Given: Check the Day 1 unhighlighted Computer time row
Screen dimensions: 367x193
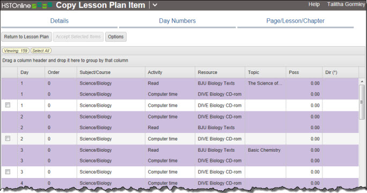Looking at the screenshot, I should click(8, 105).
